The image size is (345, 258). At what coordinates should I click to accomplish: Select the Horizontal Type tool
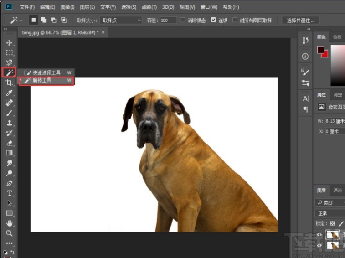(9, 193)
